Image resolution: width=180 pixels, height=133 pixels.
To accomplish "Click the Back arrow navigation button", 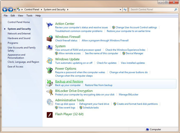I will click(x=5, y=10).
